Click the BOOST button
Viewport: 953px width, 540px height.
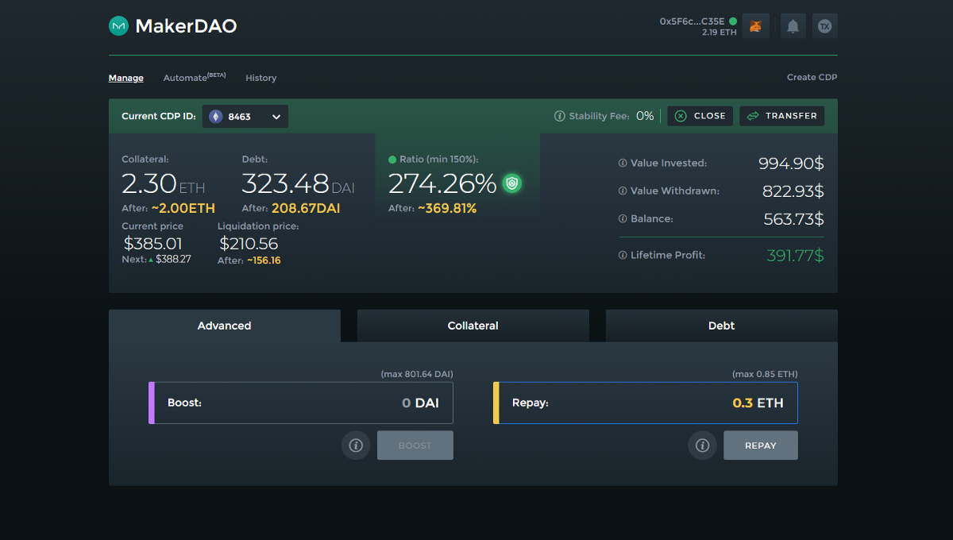[415, 445]
